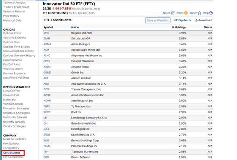The image size is (237, 160).
Task: Sort table by Symbol column header
Action: [x=48, y=27]
